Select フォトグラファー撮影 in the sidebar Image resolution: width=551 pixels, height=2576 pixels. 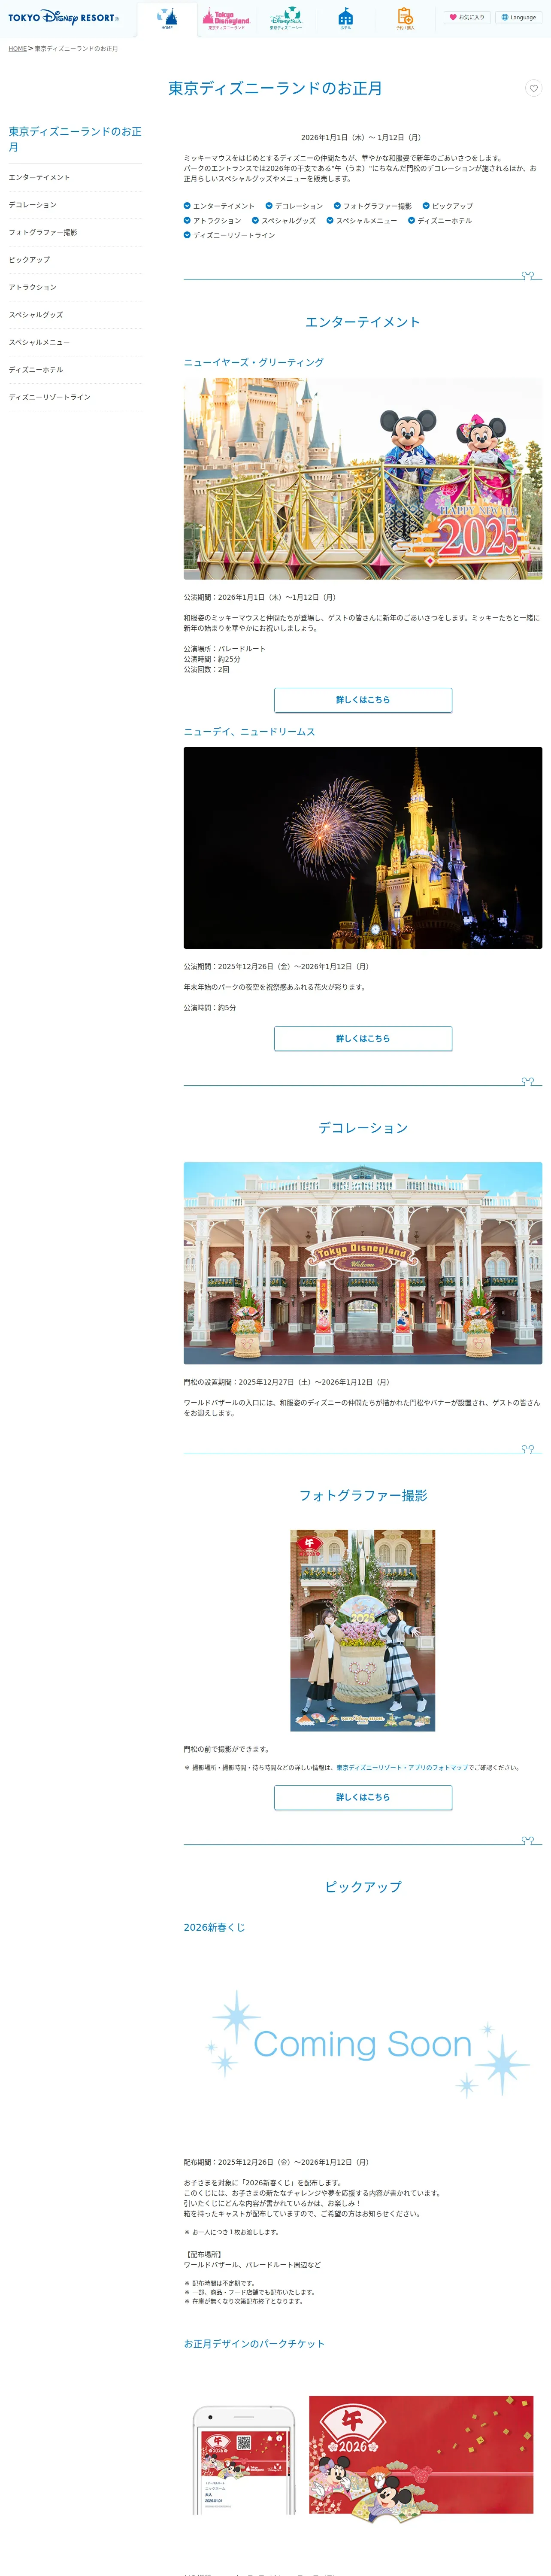[x=75, y=232]
